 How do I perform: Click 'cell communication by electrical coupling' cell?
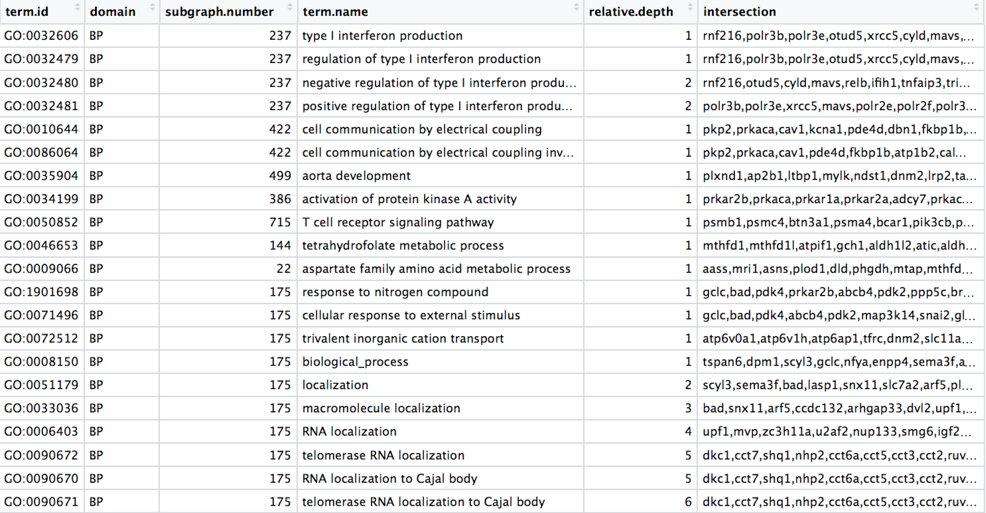pos(440,129)
